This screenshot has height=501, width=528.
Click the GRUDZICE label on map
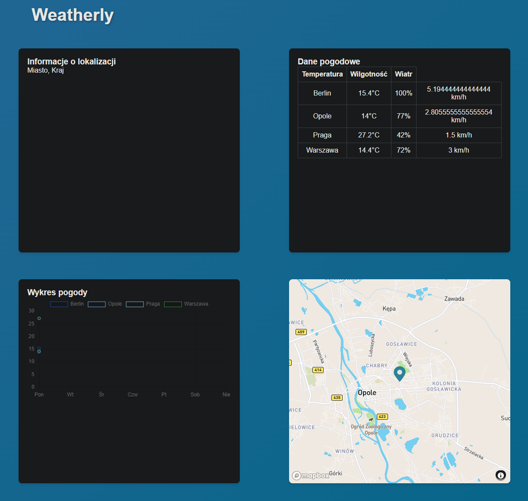pos(445,436)
